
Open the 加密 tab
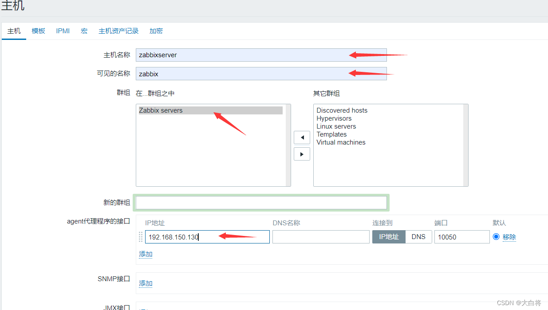pyautogui.click(x=156, y=31)
